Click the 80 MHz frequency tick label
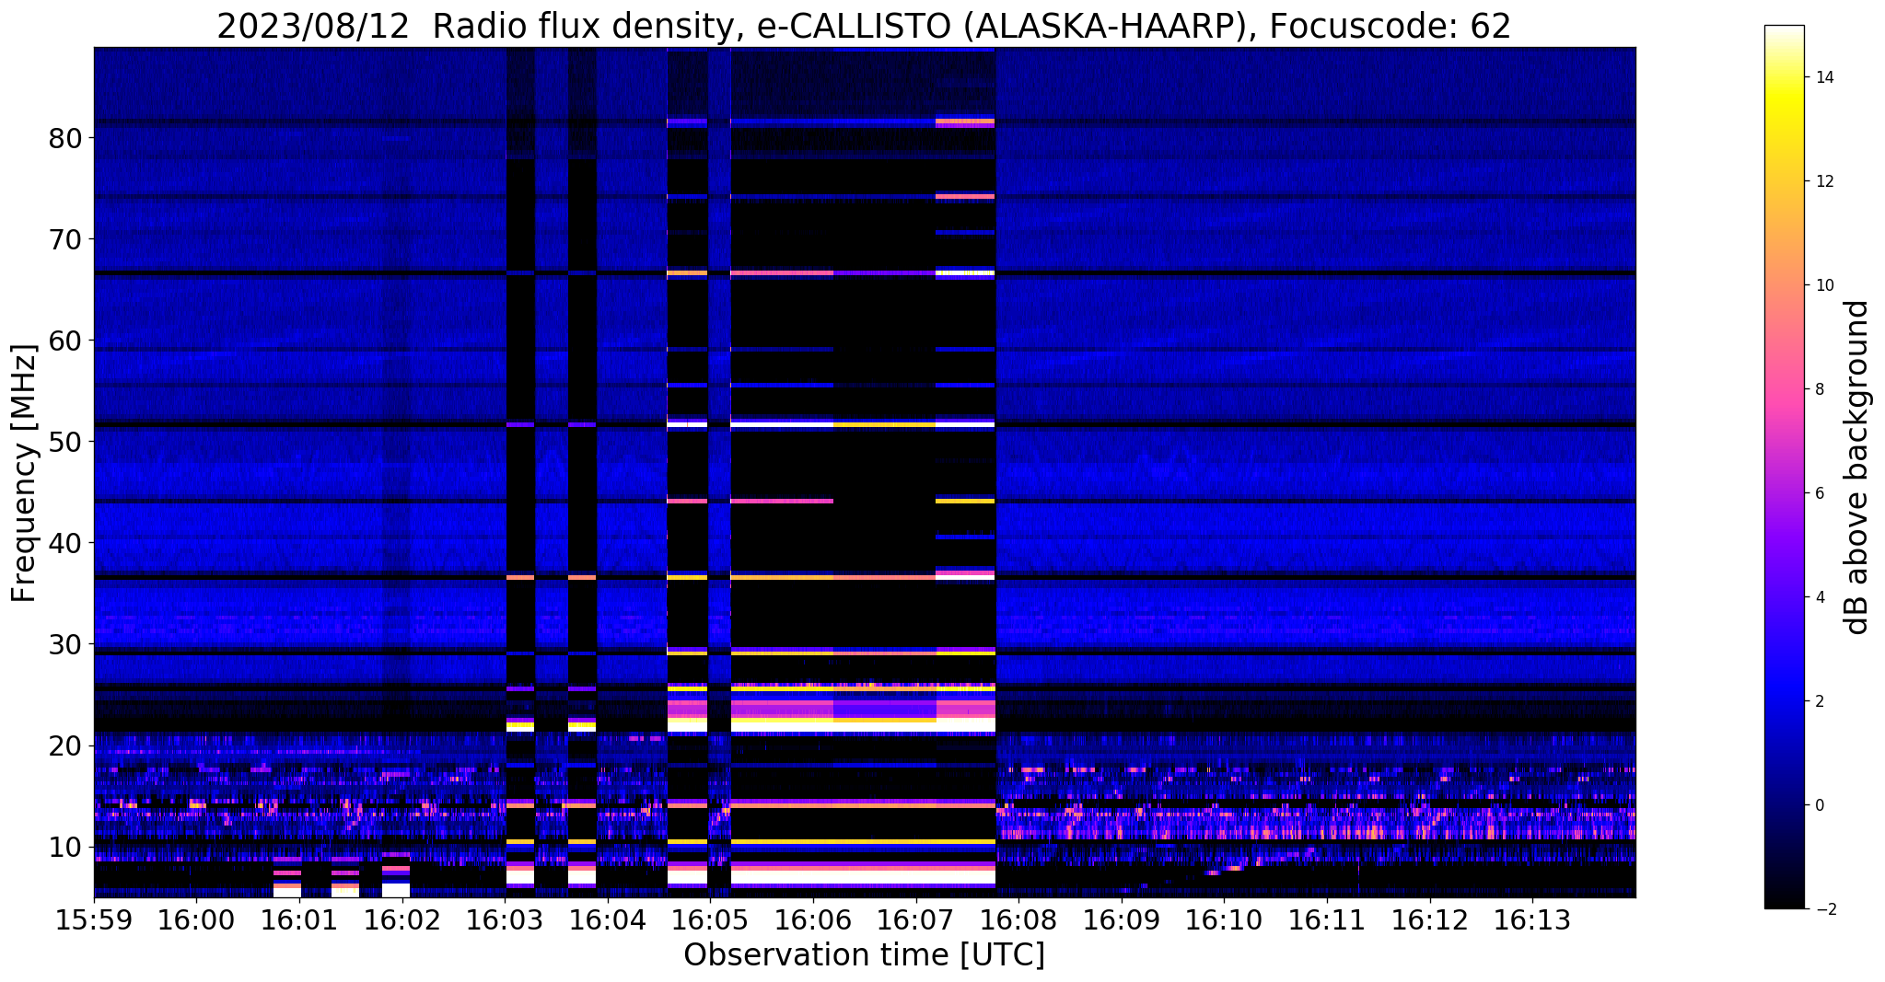The height and width of the screenshot is (982, 1885). click(x=65, y=139)
